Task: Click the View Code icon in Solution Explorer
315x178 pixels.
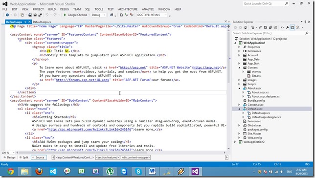Action: [x=282, y=27]
